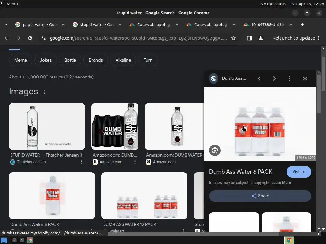The height and width of the screenshot is (244, 326).
Task: Show next image in preview panel
Action: [274, 78]
